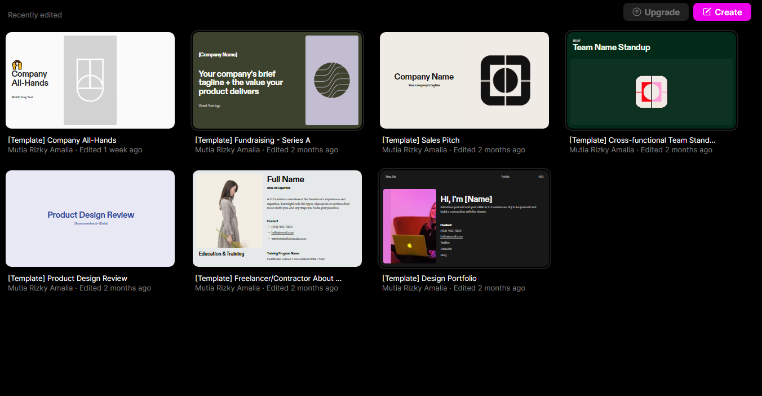Click the white outline logo in Company All-Hands thumbnail
The image size is (762, 396).
point(90,80)
